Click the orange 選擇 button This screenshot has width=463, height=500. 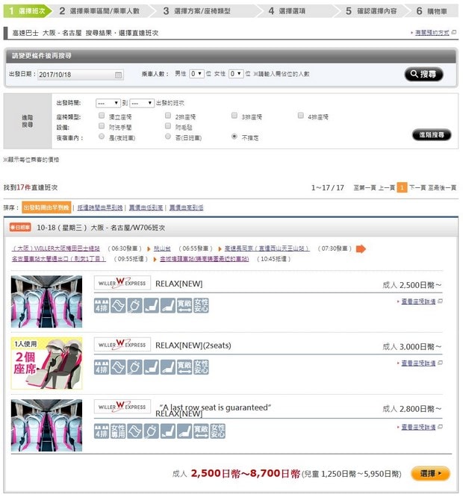pyautogui.click(x=430, y=474)
